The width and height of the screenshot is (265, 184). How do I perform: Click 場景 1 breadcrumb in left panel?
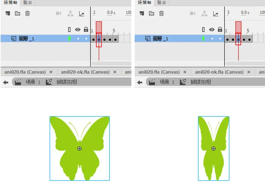coord(33,82)
